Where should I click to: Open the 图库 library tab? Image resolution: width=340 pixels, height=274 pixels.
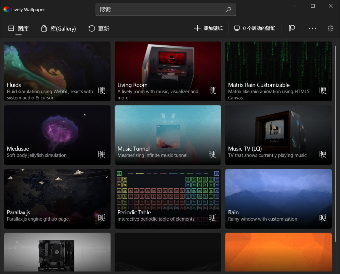tap(19, 29)
